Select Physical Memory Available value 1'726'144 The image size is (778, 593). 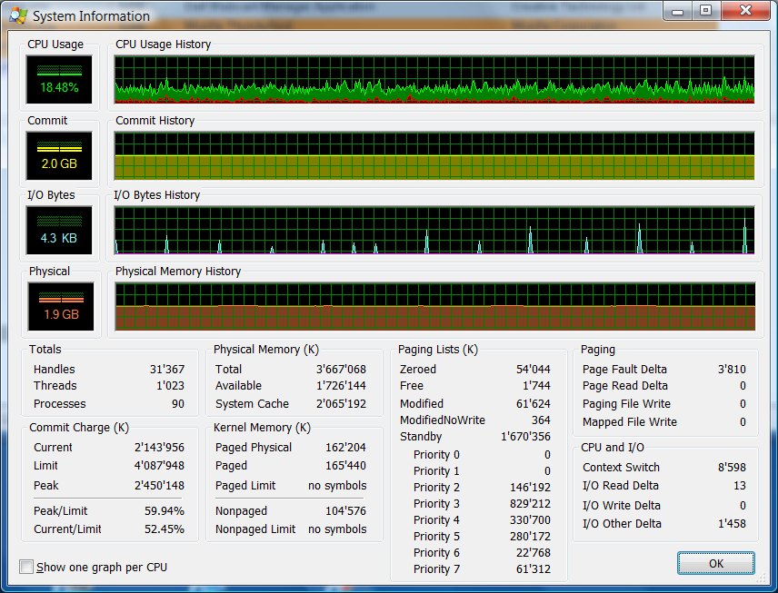coord(342,386)
